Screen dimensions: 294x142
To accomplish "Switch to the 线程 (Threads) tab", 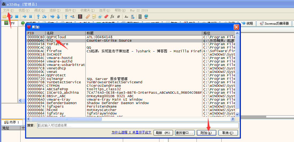I will click(x=247, y=23).
